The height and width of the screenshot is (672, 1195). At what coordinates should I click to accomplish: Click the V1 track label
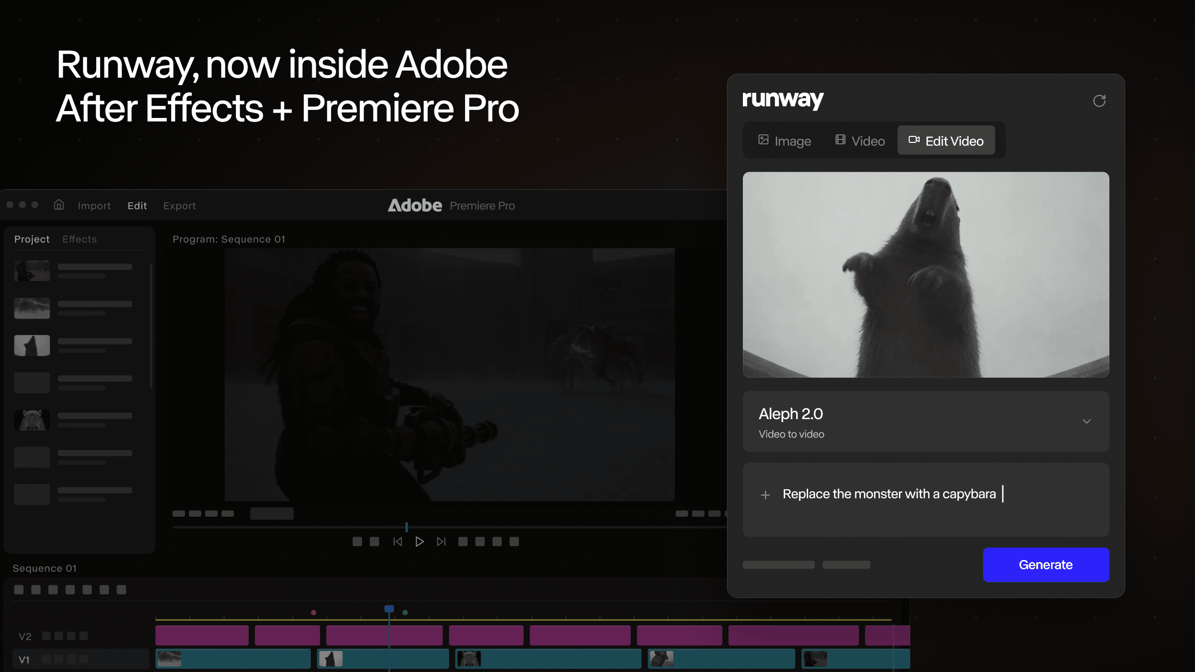point(24,660)
